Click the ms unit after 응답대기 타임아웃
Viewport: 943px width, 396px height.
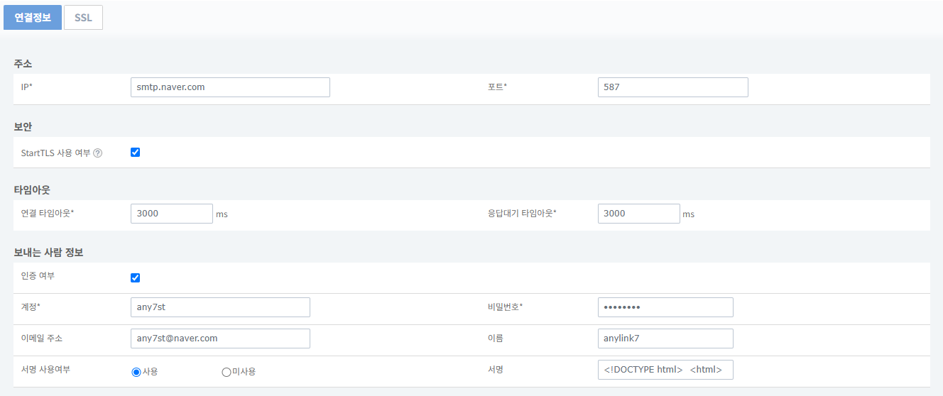coord(689,214)
